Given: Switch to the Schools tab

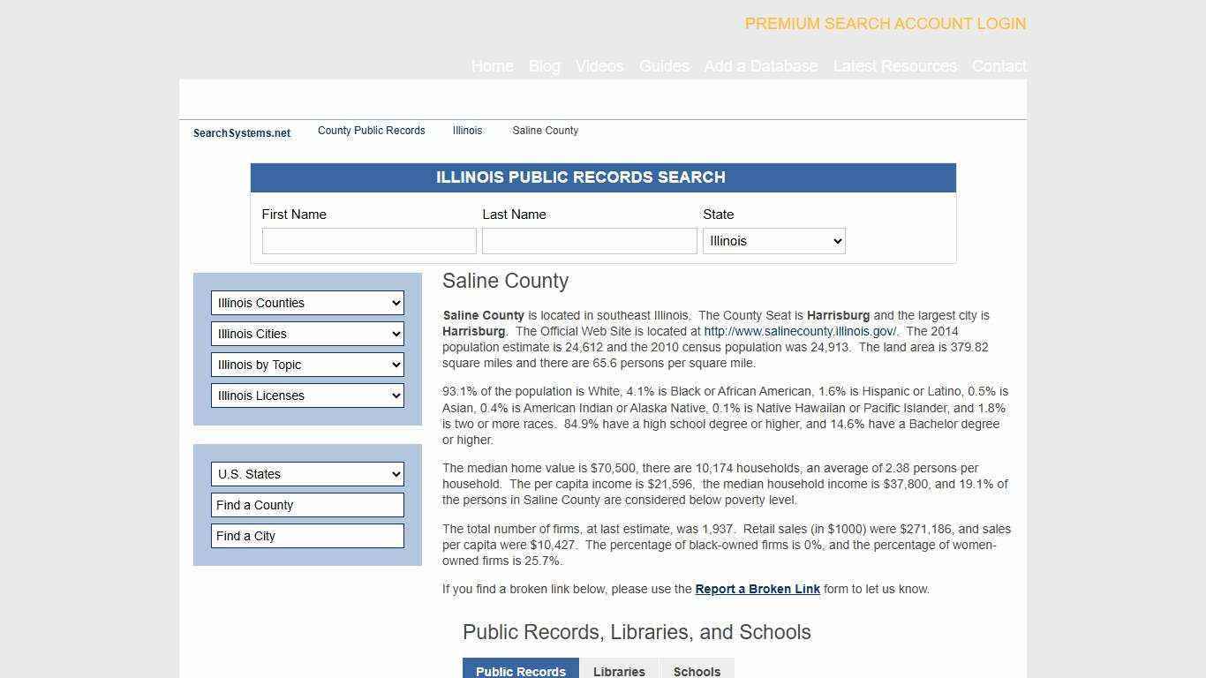Looking at the screenshot, I should click(x=697, y=671).
